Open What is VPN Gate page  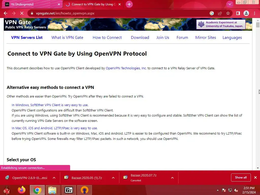click(x=67, y=38)
